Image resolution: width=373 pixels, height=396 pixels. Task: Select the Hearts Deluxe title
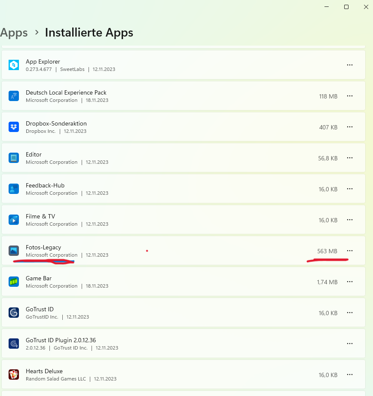click(x=44, y=371)
